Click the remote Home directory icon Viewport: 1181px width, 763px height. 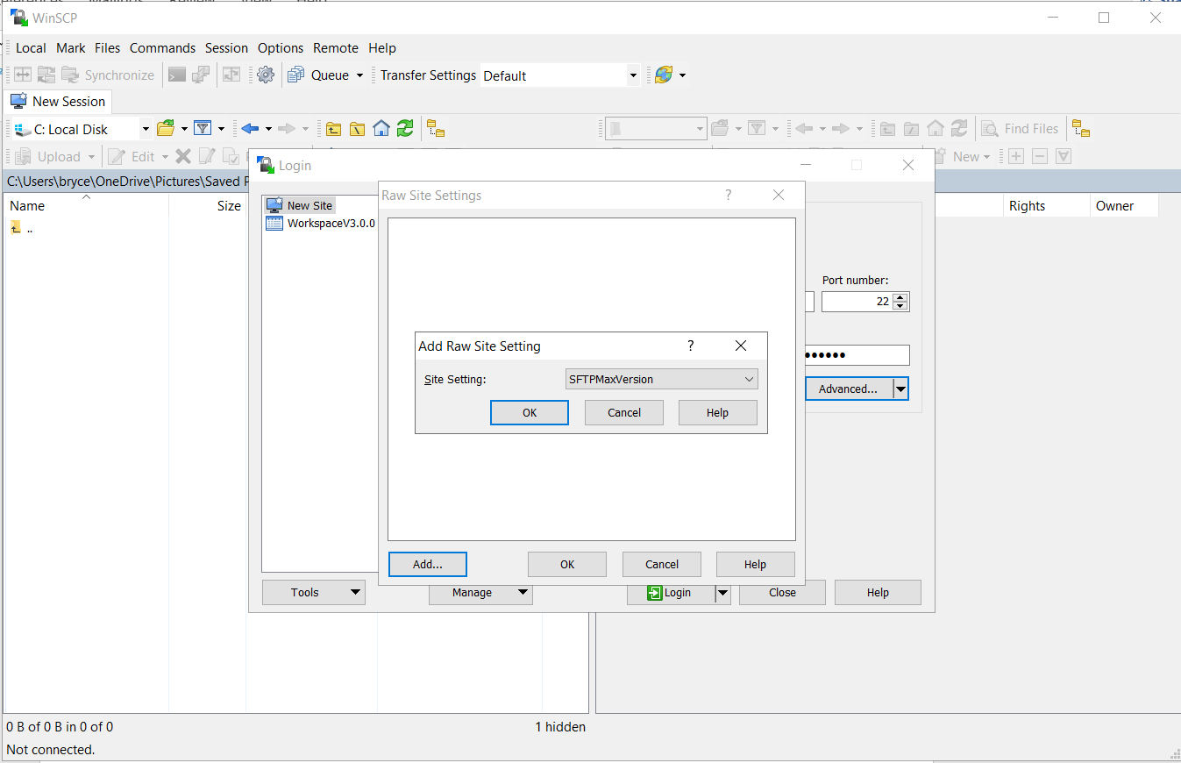936,129
